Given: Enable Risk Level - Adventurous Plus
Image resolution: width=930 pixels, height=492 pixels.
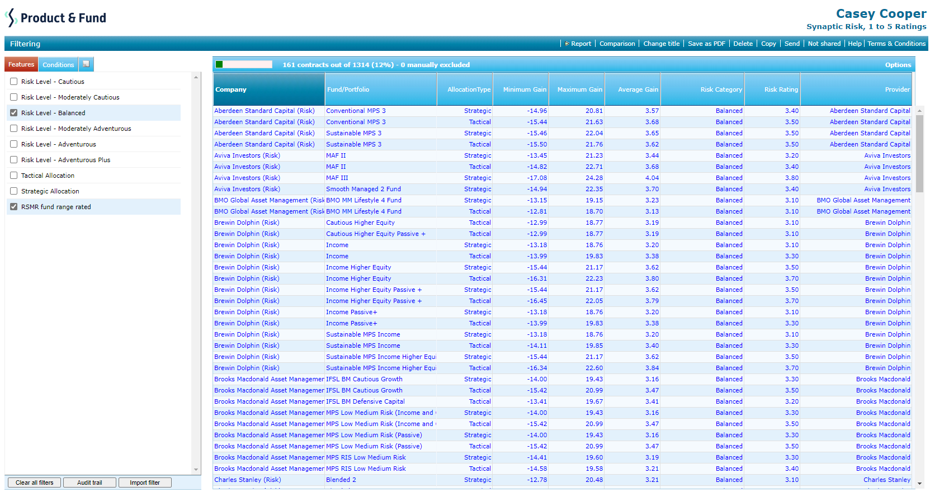Looking at the screenshot, I should pos(14,159).
